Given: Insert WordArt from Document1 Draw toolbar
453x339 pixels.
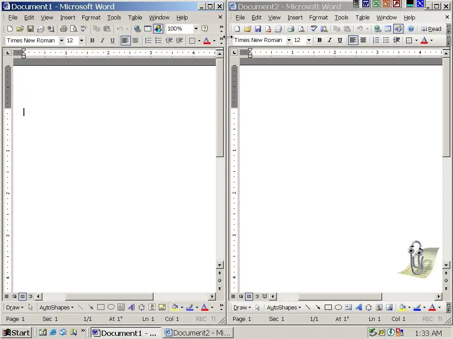Looking at the screenshot, I should (131, 307).
